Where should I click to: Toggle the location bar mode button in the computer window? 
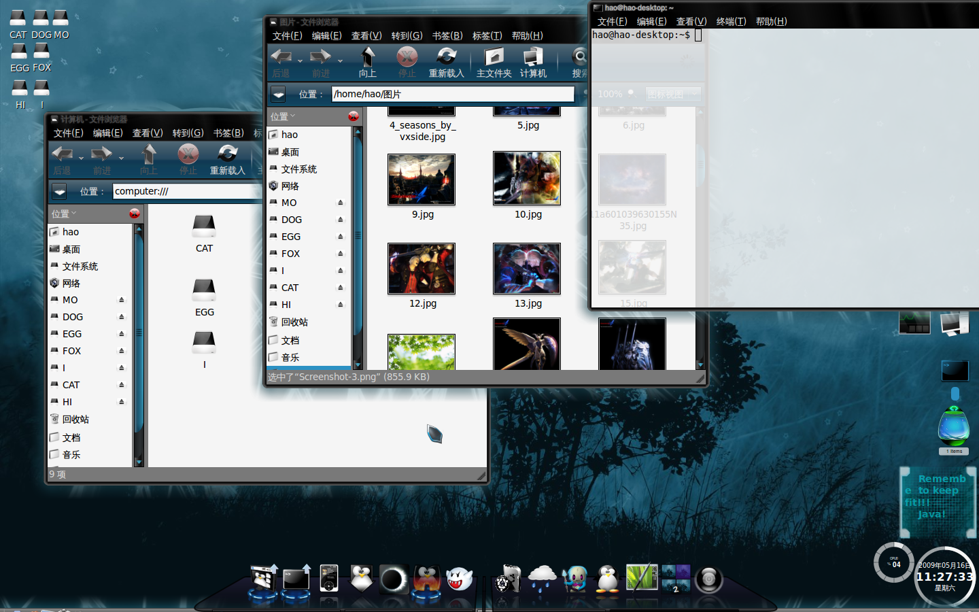(59, 191)
